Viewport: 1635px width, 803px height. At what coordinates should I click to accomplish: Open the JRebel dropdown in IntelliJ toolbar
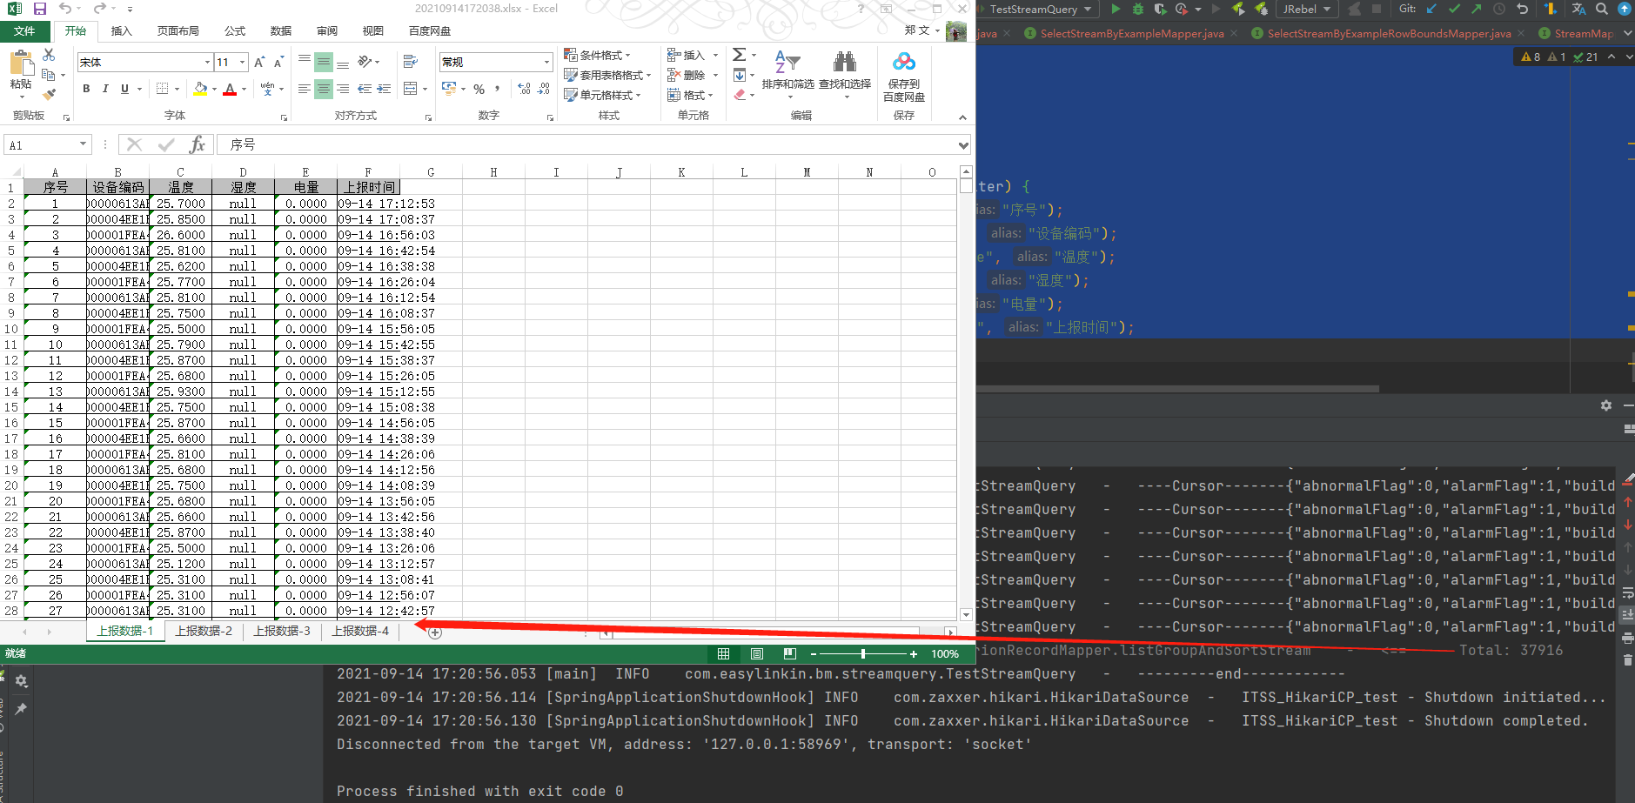(x=1307, y=9)
